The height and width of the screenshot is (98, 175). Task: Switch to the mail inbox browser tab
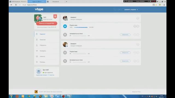coord(18,2)
